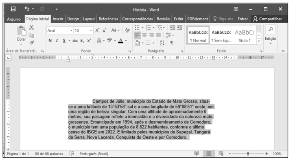The image size is (293, 161).
Task: Sort text with the A-Z icon
Action: pyautogui.click(x=162, y=43)
